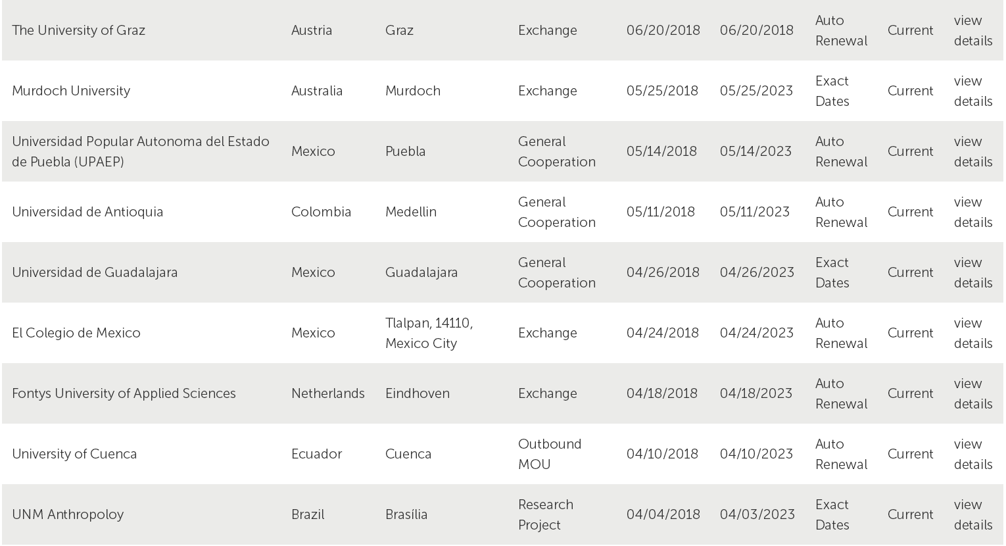Open view details for The University of Graz
This screenshot has width=1006, height=546.
pyautogui.click(x=972, y=30)
